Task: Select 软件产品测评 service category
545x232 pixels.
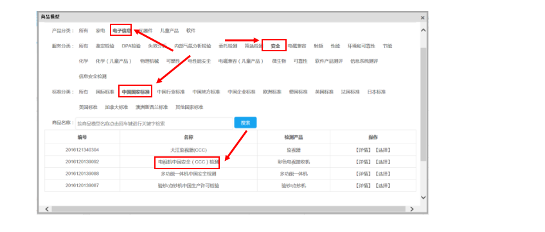Action: [329, 61]
